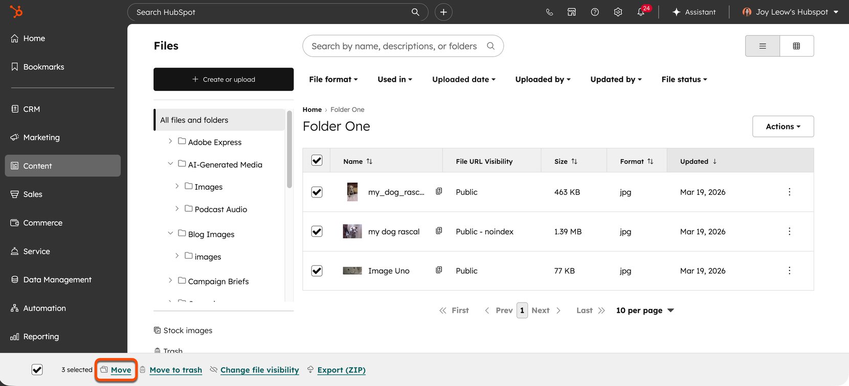This screenshot has width=849, height=386.
Task: Click Export (ZIP) link
Action: coord(342,370)
